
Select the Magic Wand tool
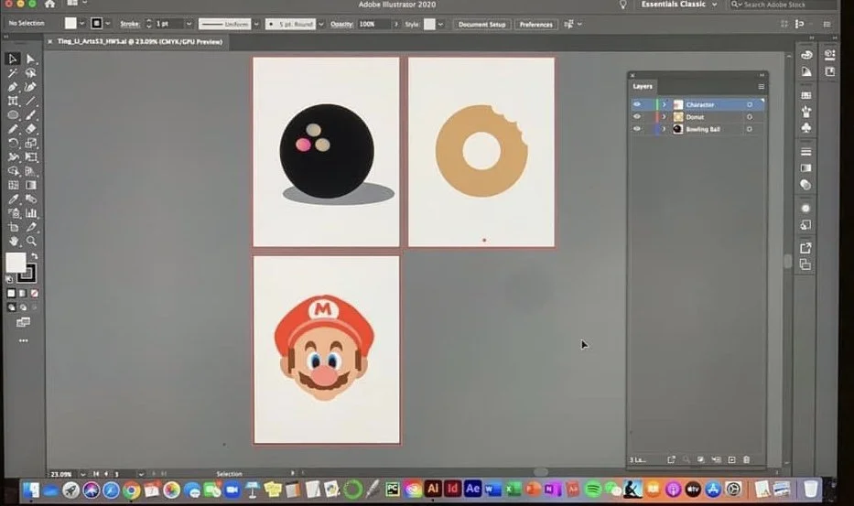(x=13, y=73)
